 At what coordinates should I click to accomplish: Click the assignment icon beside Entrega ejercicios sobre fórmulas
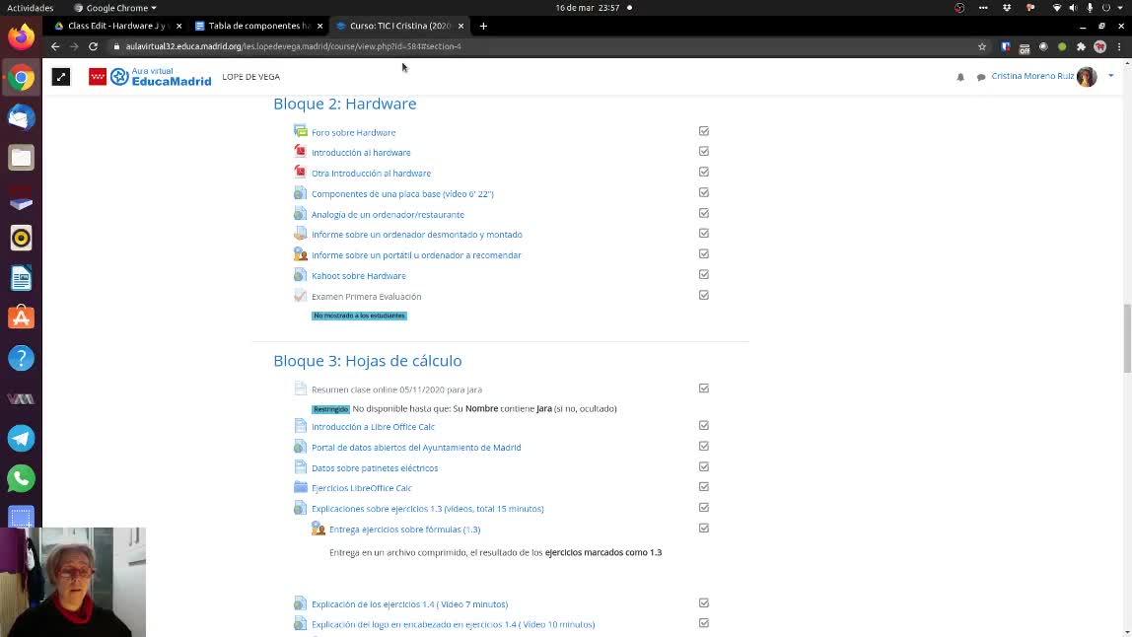coord(318,529)
